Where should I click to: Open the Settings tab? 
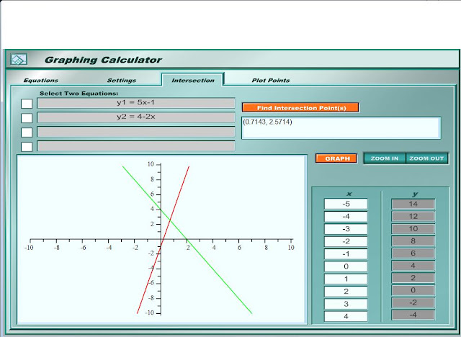point(122,80)
